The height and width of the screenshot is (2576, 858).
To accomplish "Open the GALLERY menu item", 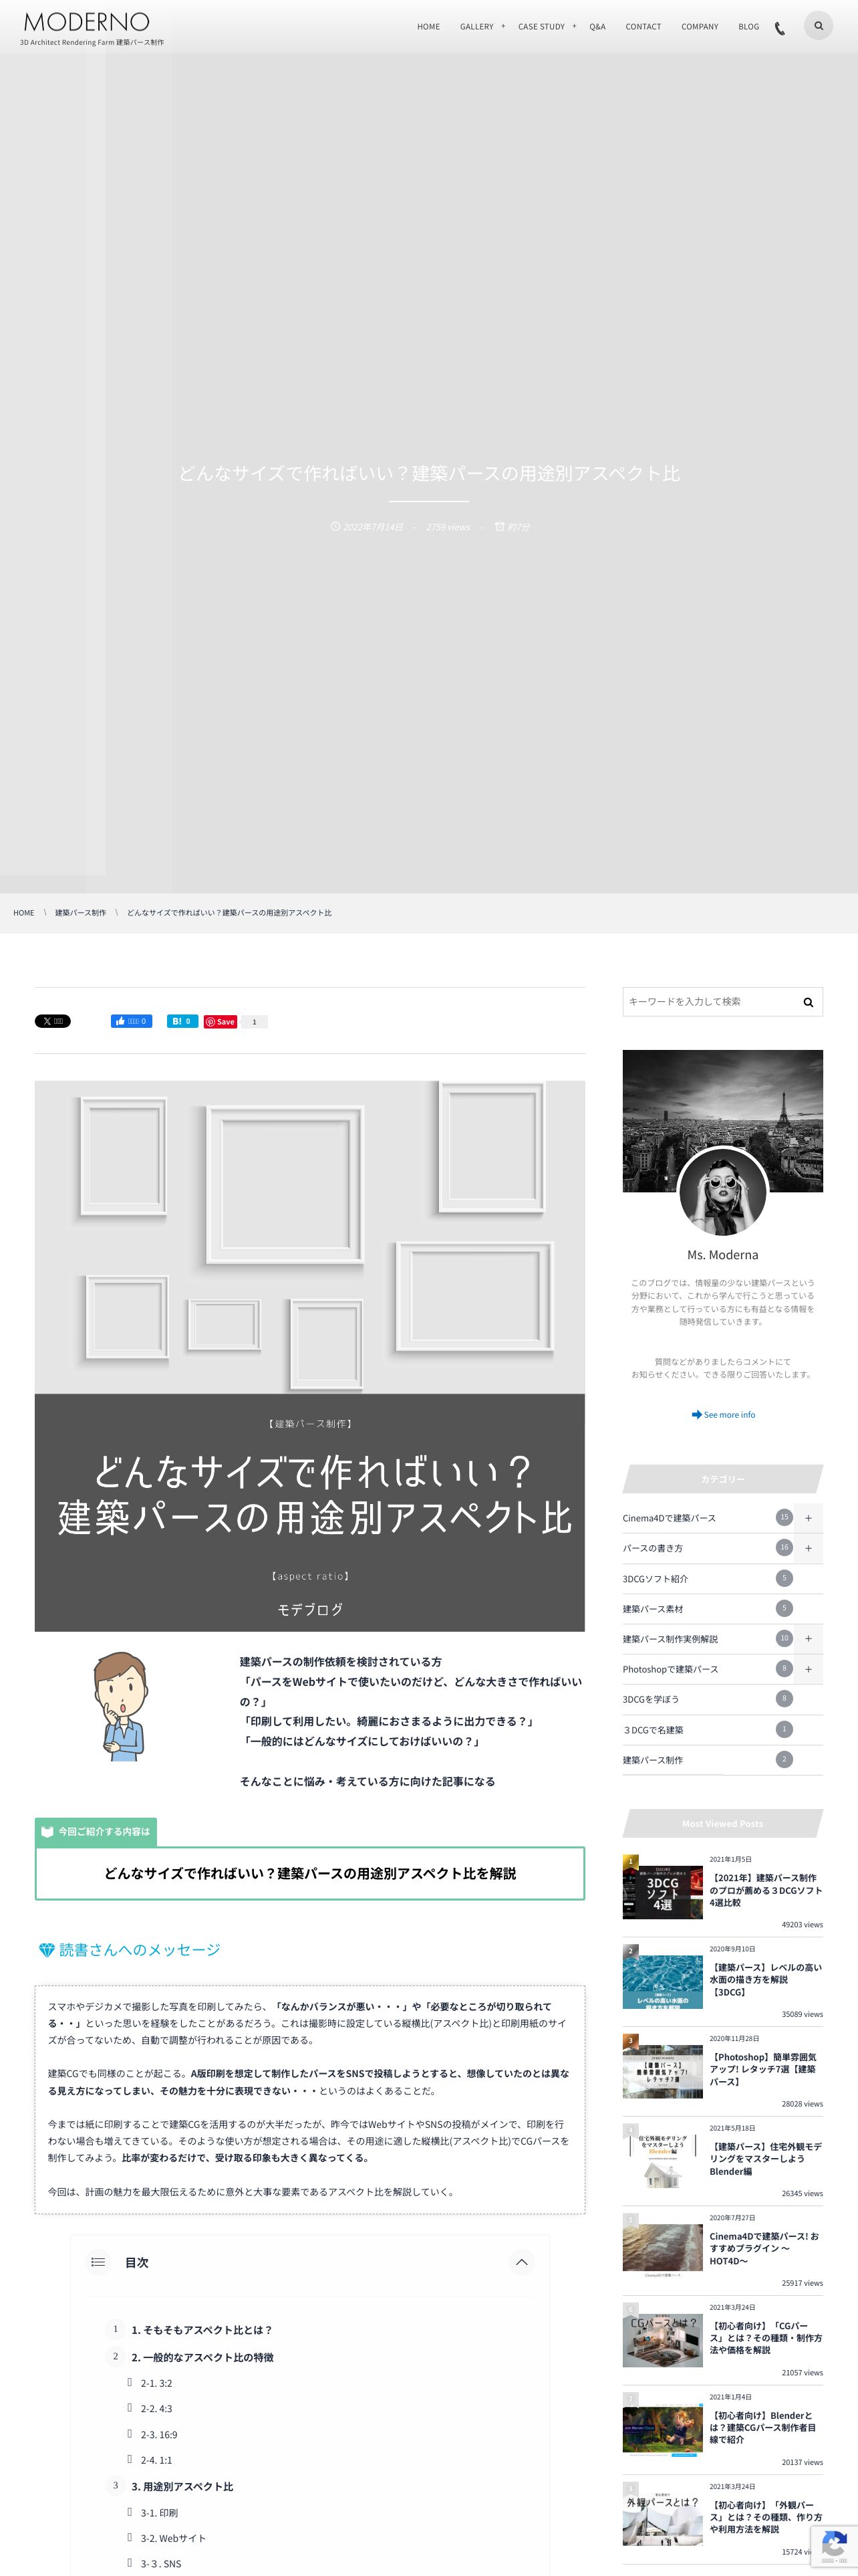I will click(476, 27).
